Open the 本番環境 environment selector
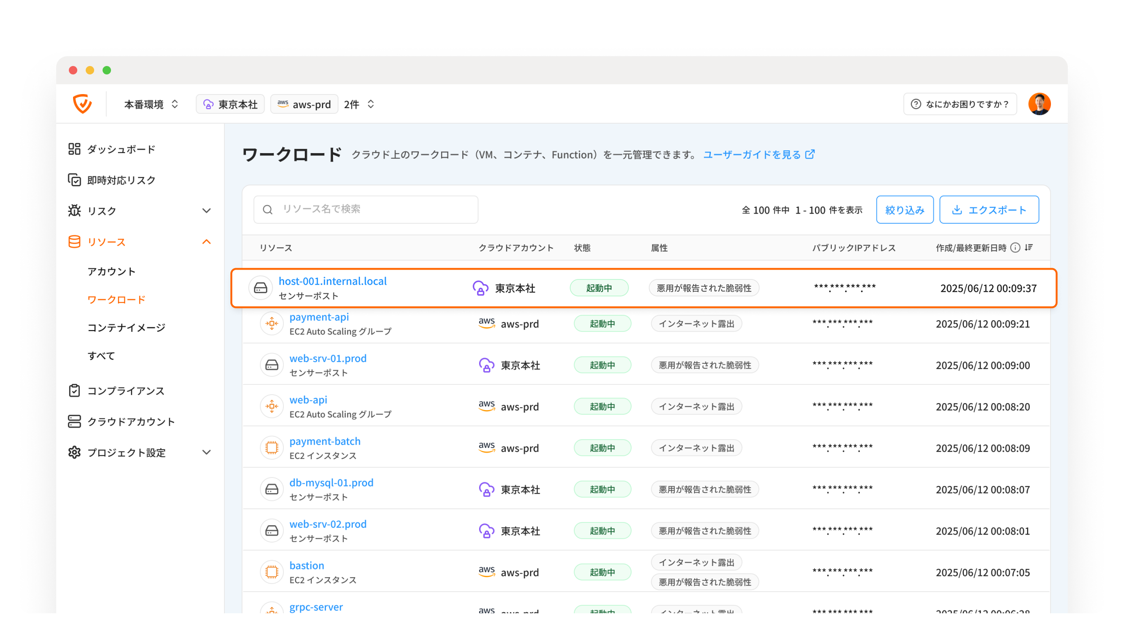Image resolution: width=1124 pixels, height=632 pixels. point(151,104)
